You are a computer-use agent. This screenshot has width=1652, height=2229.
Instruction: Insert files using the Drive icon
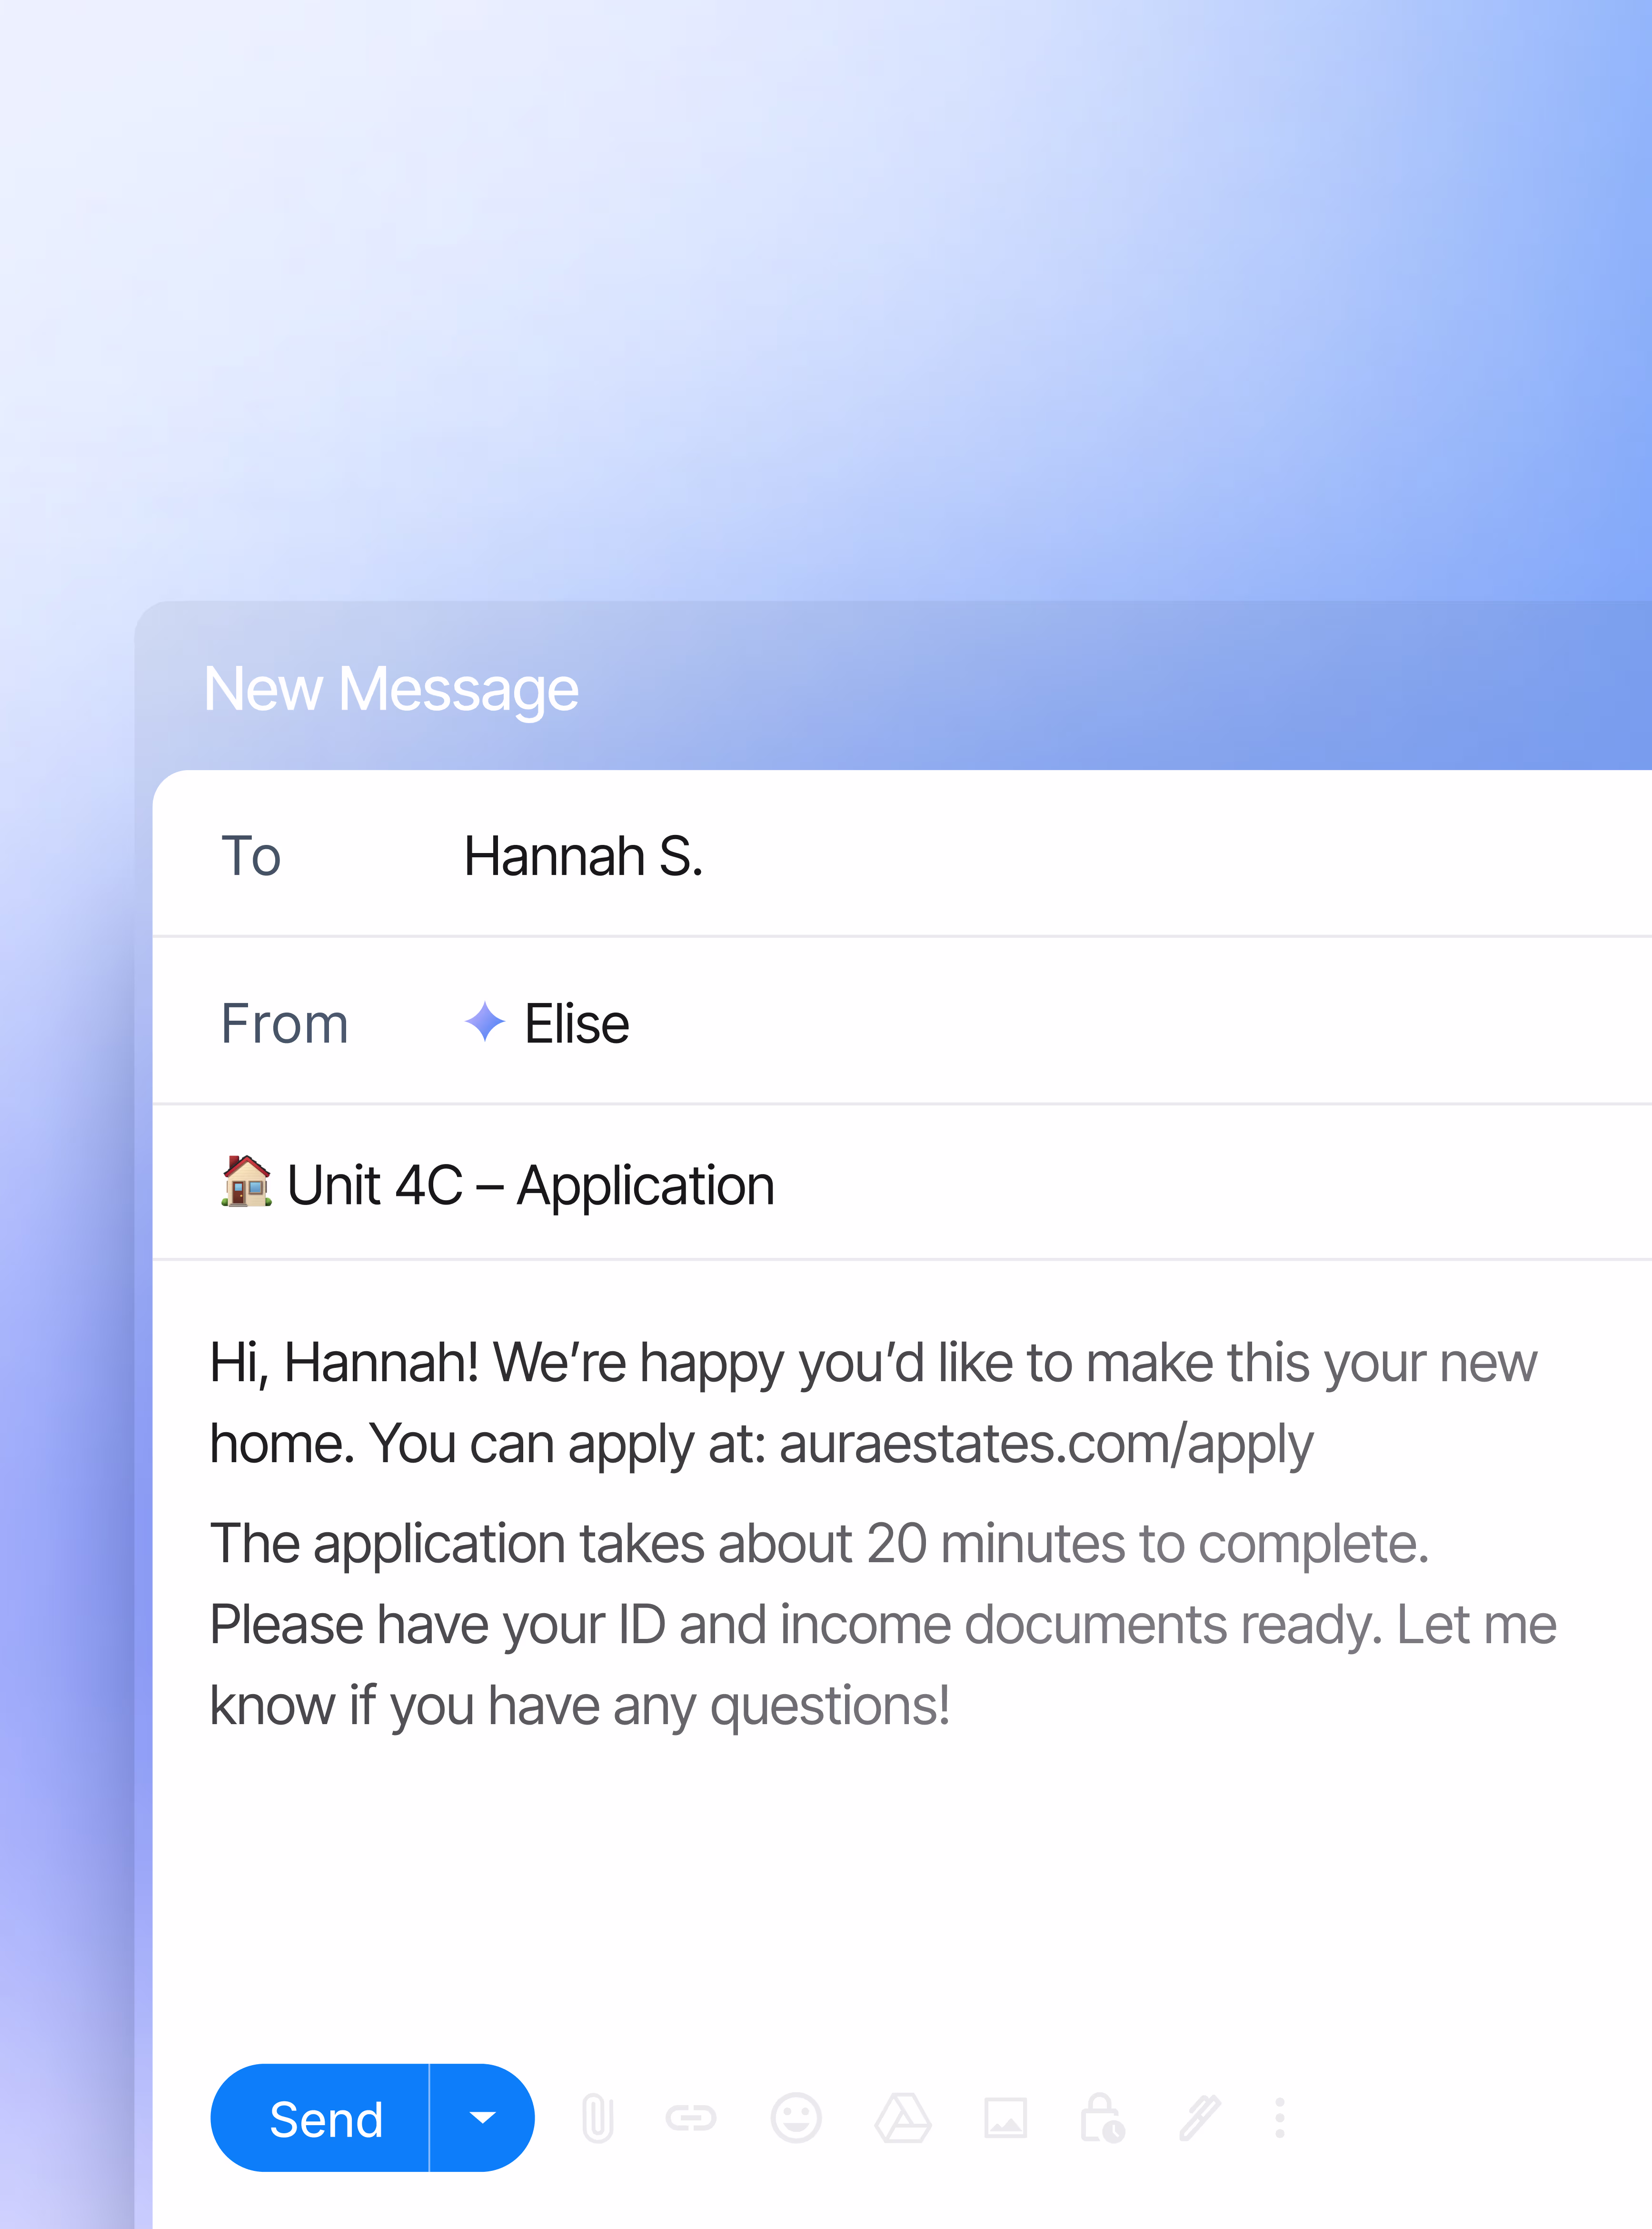click(903, 2118)
